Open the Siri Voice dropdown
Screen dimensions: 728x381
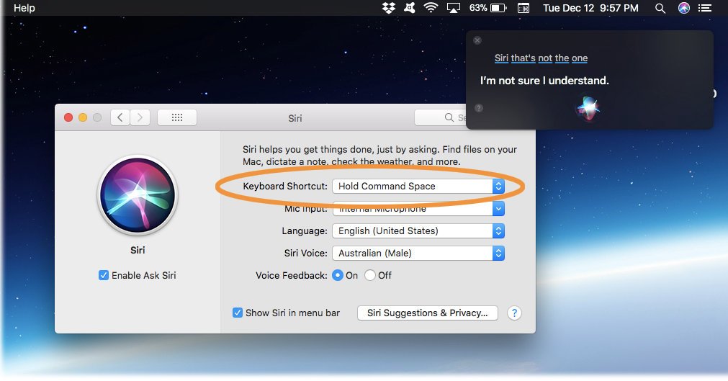click(418, 254)
